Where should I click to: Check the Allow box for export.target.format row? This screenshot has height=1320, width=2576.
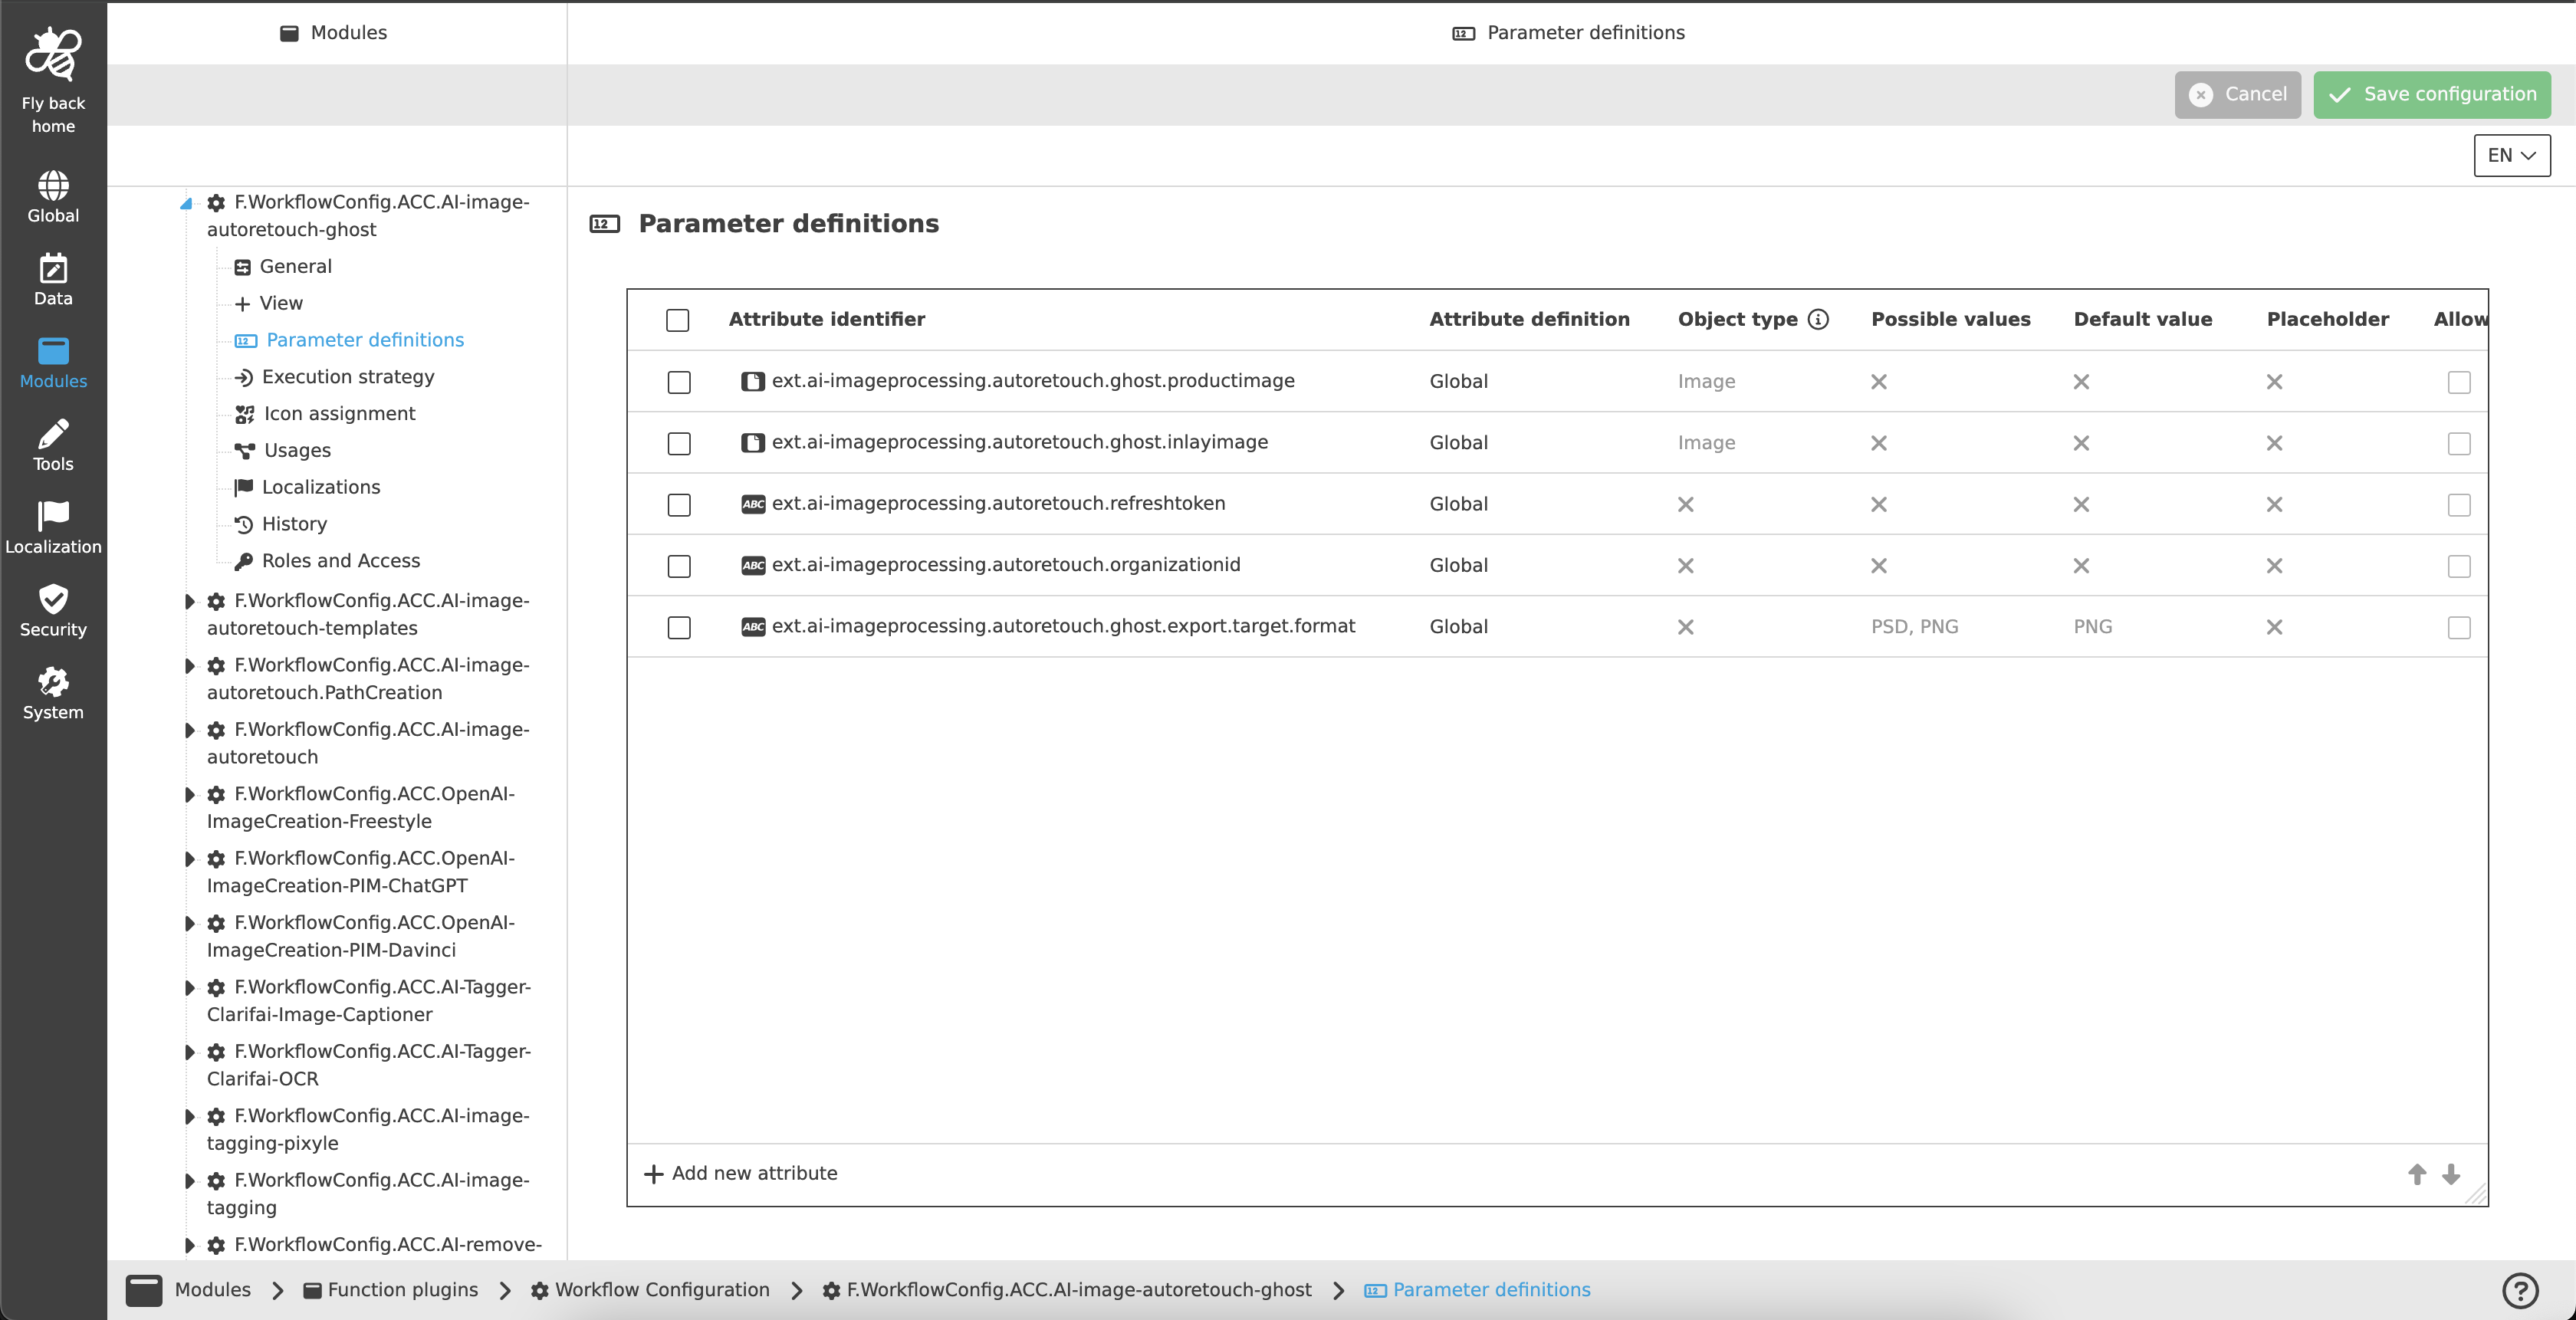[x=2458, y=627]
